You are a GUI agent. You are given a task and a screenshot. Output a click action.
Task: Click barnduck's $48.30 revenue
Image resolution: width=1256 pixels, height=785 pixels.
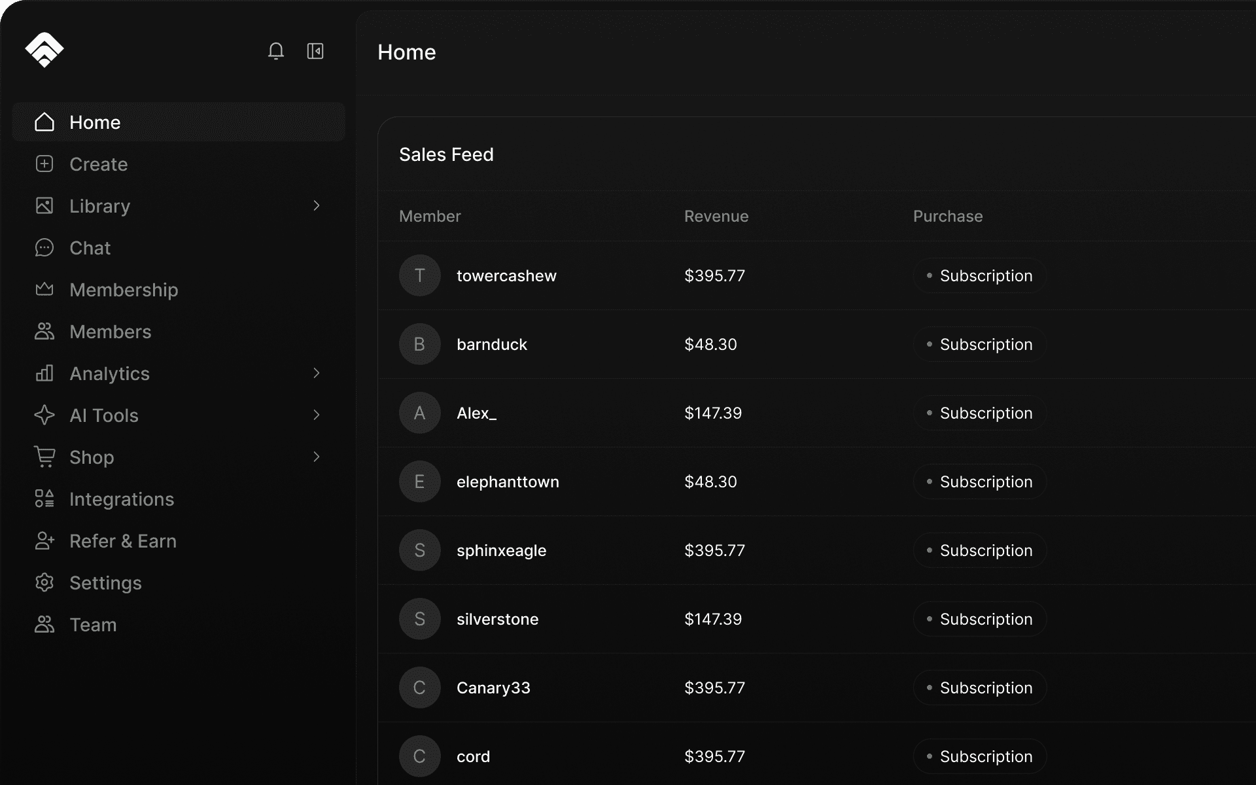point(710,344)
